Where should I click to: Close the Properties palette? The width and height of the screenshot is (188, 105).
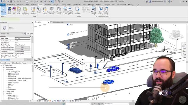33,22
